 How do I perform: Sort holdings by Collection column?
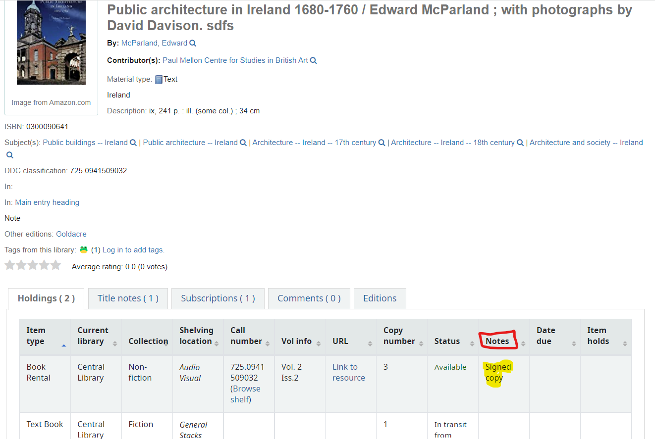pyautogui.click(x=147, y=336)
